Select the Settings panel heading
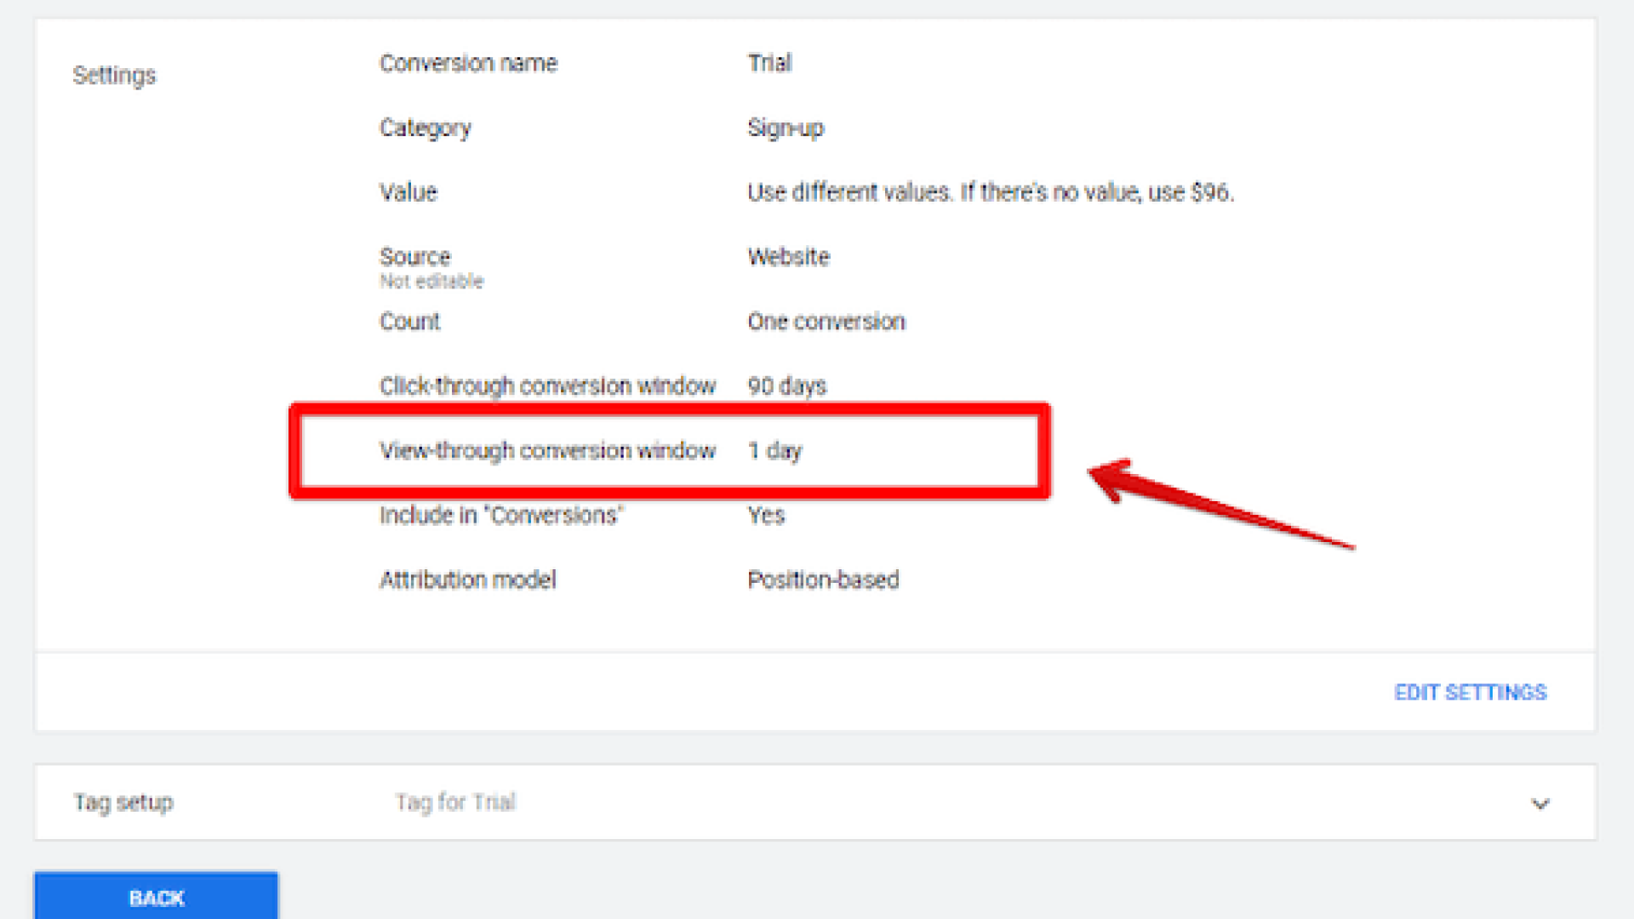 pyautogui.click(x=115, y=76)
